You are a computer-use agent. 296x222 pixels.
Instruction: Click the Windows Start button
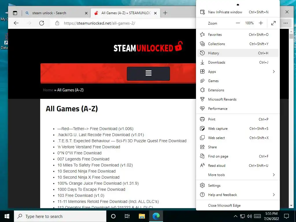point(7,216)
